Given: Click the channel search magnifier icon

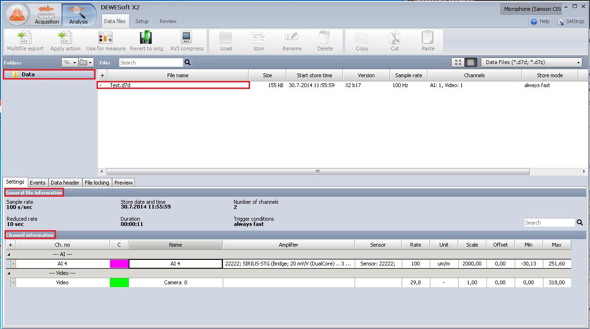Looking at the screenshot, I should (580, 223).
